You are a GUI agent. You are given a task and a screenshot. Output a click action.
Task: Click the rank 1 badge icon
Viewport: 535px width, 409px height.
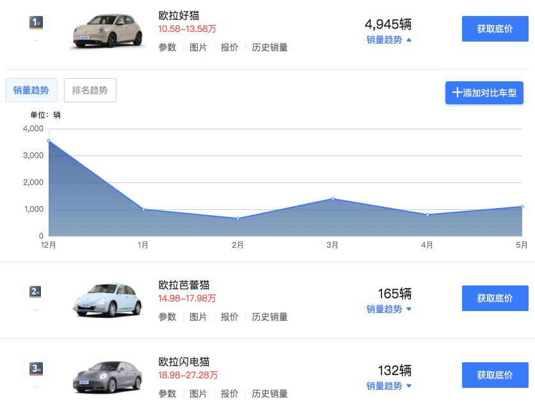pos(36,23)
